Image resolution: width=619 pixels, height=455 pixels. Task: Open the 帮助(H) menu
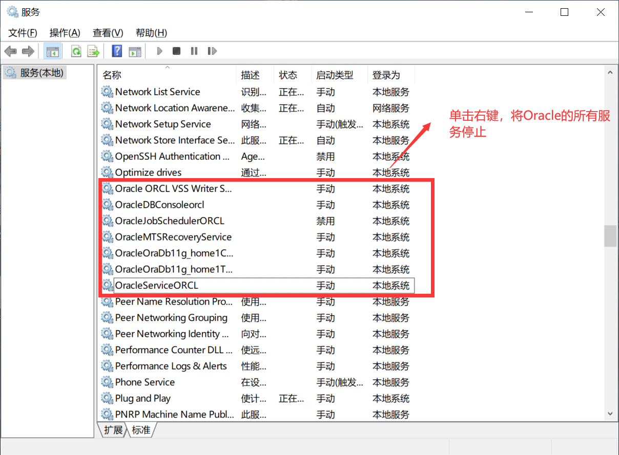[151, 33]
